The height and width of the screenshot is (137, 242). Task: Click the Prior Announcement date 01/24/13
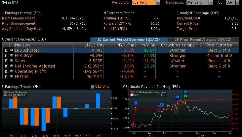point(78,23)
